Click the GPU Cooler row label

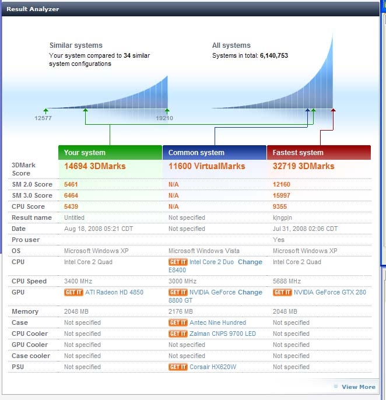point(30,345)
